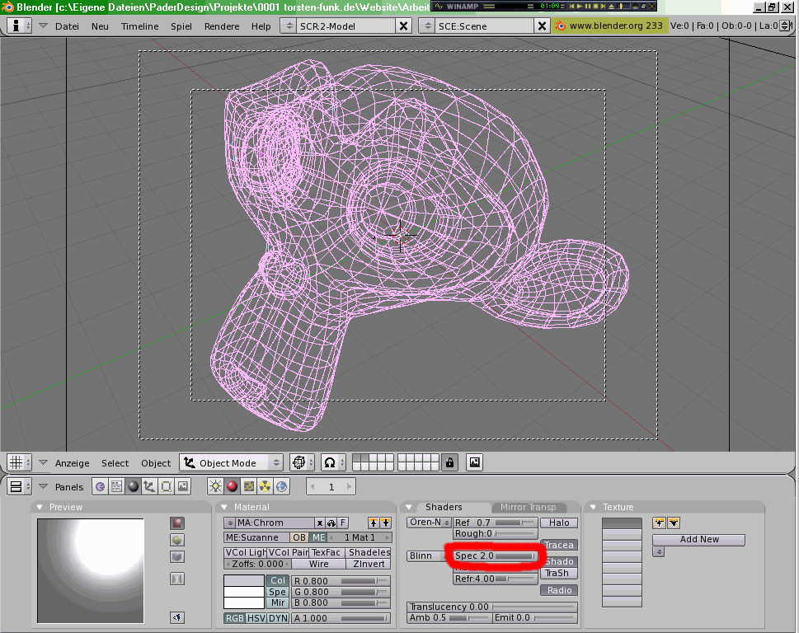799x633 pixels.
Task: Toggle the Shadeless material button
Action: coord(369,552)
